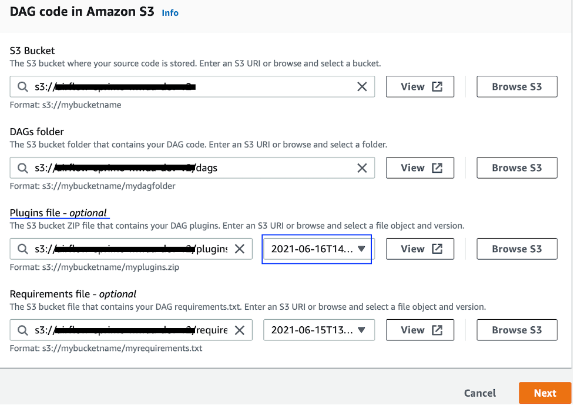This screenshot has height=405, width=574.
Task: Clear the S3 Bucket URI with the X icon
Action: tap(362, 86)
